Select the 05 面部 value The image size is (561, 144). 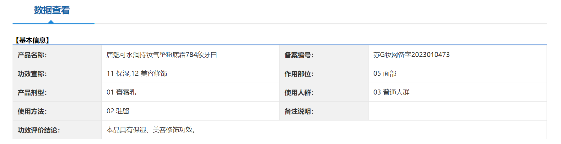click(x=385, y=74)
